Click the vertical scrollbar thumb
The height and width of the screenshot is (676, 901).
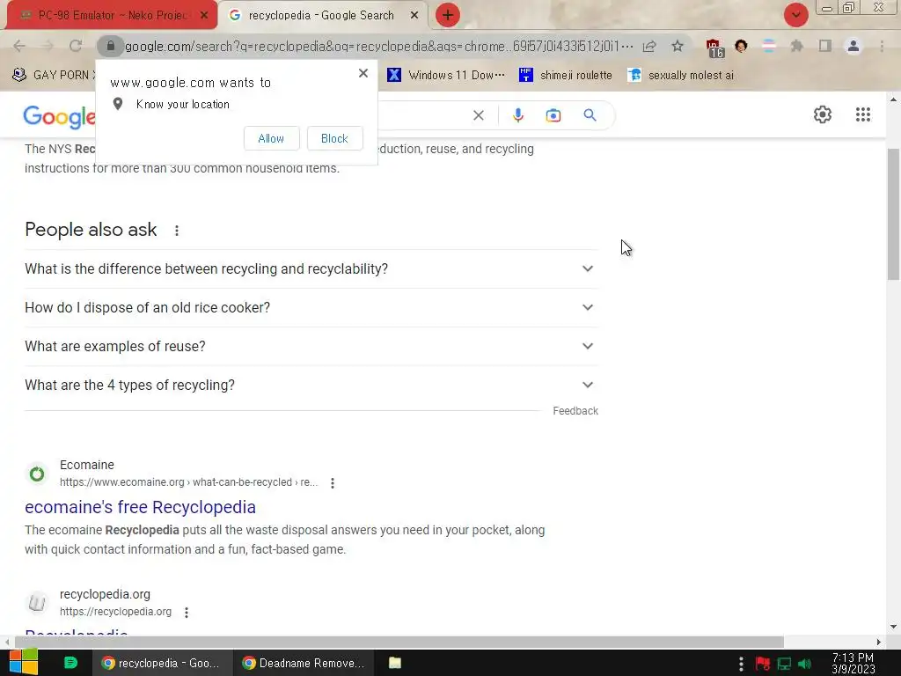pyautogui.click(x=893, y=214)
